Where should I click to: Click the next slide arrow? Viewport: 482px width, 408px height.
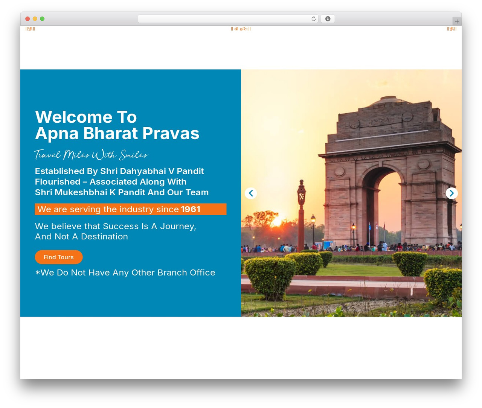tap(451, 193)
